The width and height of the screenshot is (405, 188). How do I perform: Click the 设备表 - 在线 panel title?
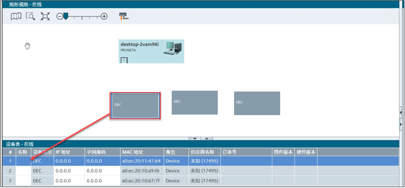pyautogui.click(x=20, y=144)
